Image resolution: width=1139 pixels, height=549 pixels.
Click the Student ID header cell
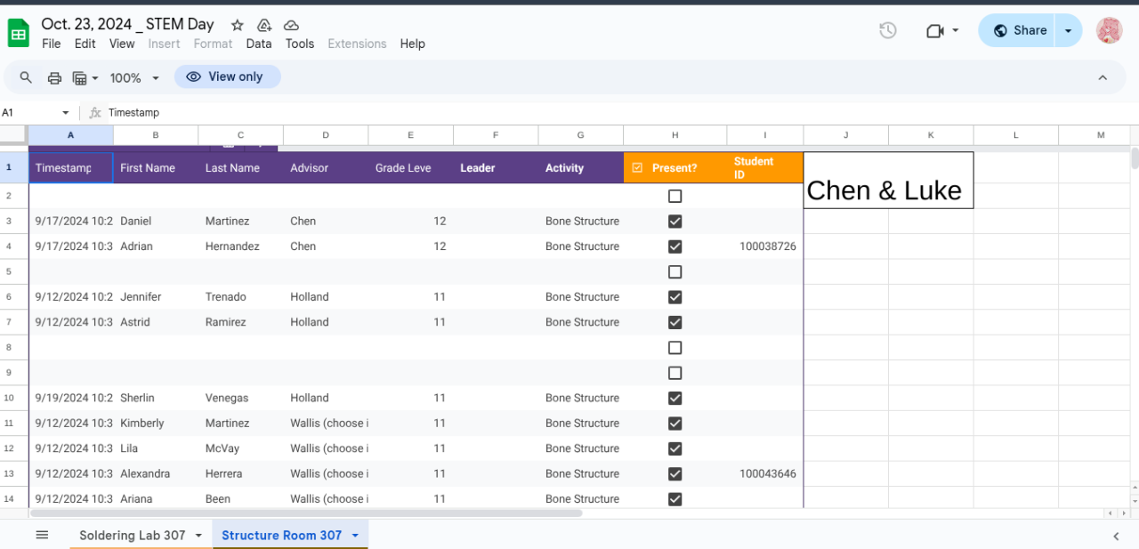765,167
